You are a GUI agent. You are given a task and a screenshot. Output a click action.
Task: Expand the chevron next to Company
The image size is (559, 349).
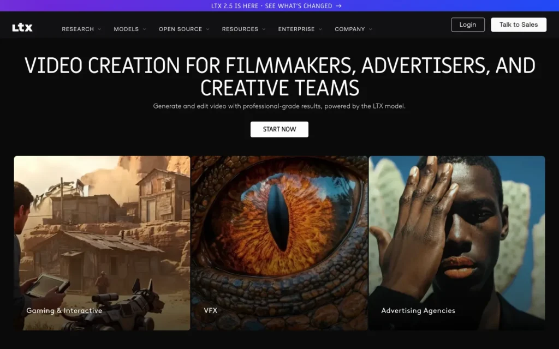[371, 29]
